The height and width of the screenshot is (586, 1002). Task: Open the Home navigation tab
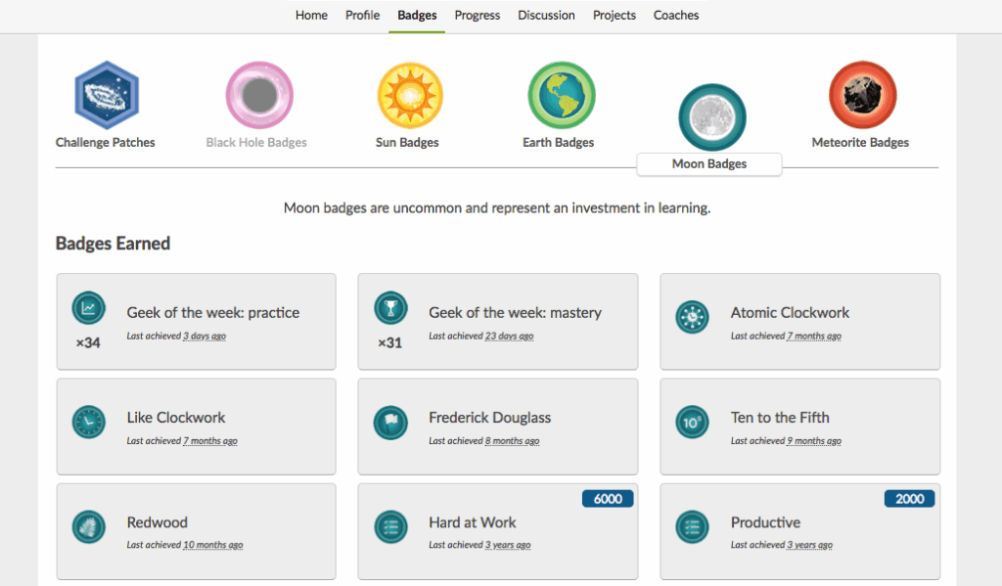pos(312,16)
